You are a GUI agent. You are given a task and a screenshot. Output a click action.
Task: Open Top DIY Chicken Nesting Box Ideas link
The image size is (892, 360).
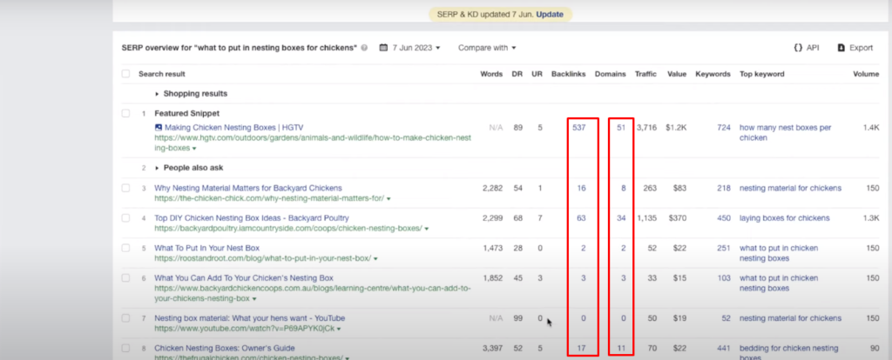pos(252,218)
